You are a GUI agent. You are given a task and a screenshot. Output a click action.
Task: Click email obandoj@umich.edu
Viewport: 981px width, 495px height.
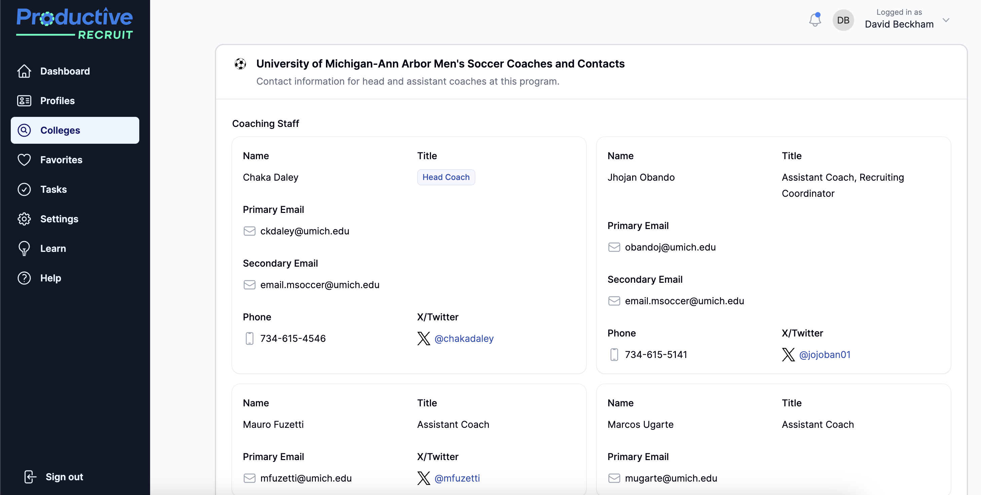(670, 247)
